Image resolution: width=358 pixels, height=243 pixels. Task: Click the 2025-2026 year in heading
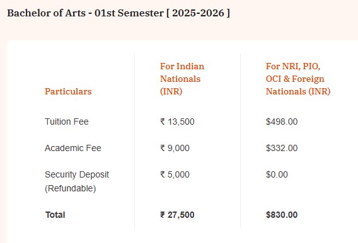coord(198,13)
